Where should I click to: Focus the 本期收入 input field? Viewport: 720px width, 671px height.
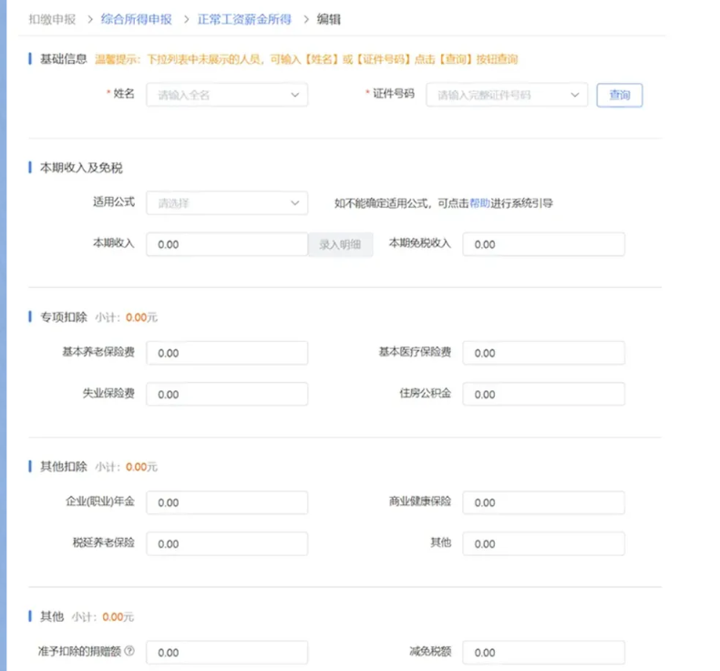[227, 244]
